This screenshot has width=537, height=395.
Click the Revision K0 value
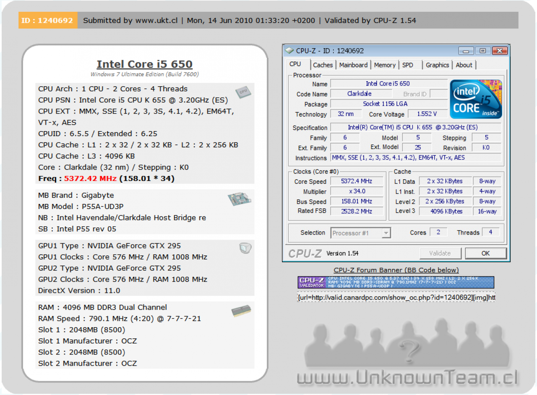point(486,147)
